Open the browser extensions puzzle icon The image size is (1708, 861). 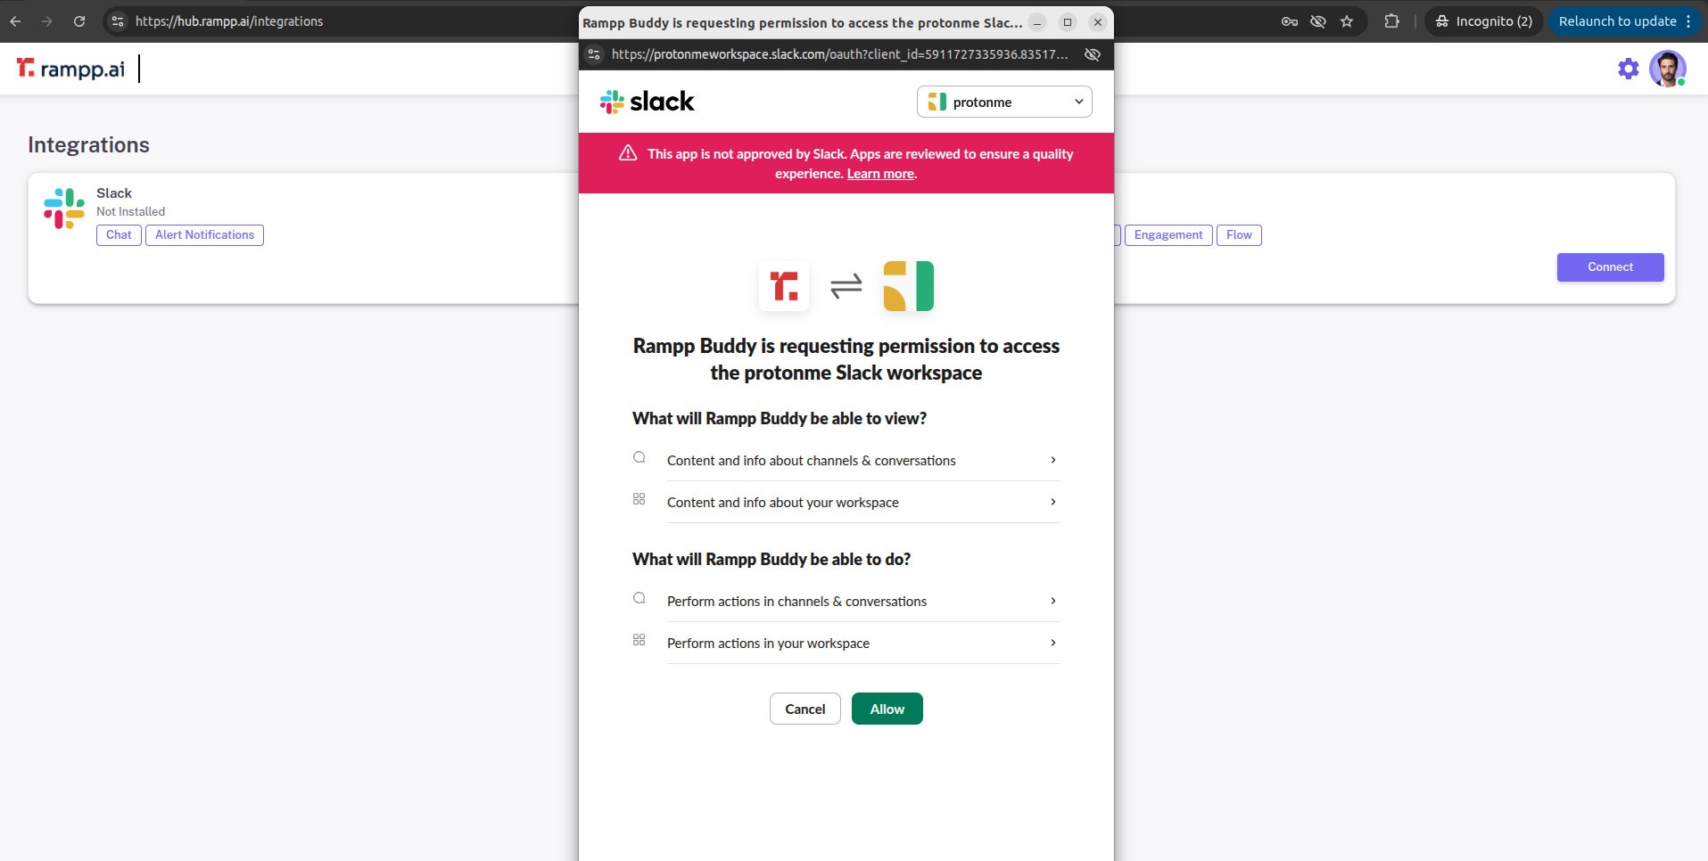tap(1391, 21)
